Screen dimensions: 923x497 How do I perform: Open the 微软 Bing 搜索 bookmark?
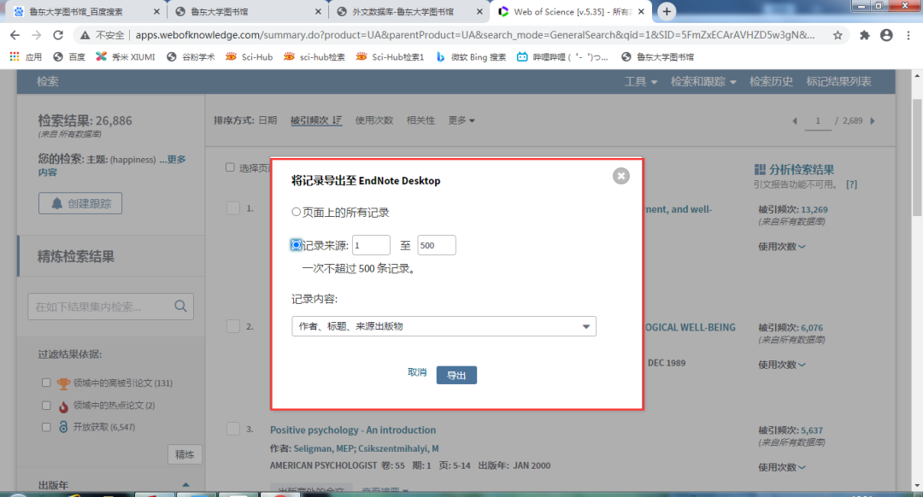(x=471, y=57)
